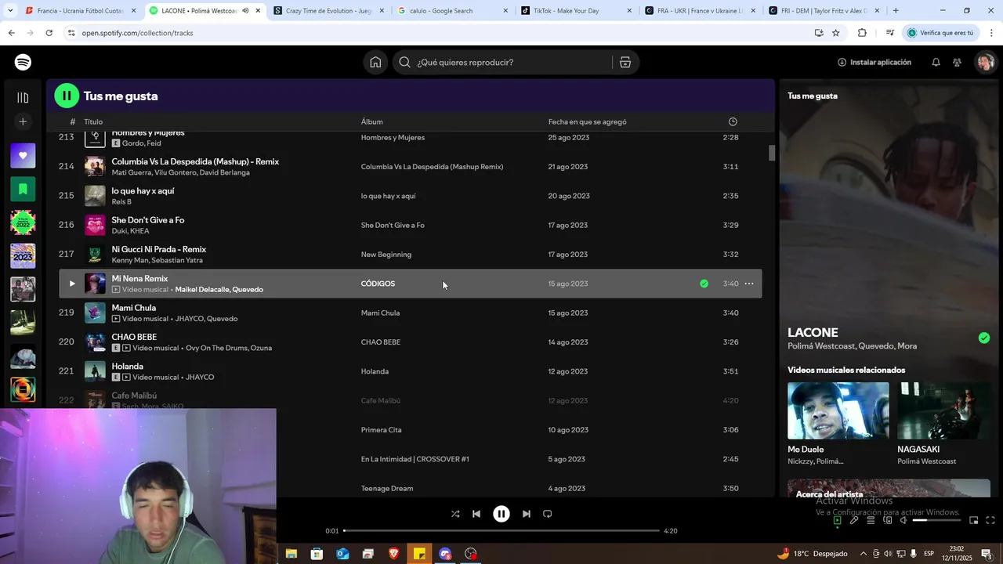The image size is (1003, 564).
Task: Go to Spotify home via house icon
Action: point(375,63)
